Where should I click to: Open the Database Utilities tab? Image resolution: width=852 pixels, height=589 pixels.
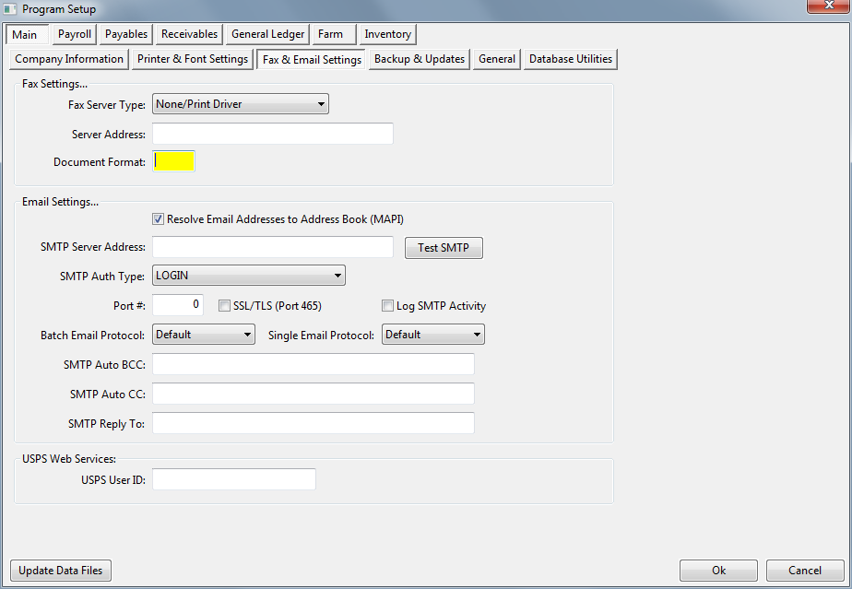pos(570,59)
